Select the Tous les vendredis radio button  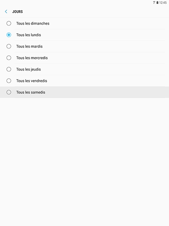[9, 81]
